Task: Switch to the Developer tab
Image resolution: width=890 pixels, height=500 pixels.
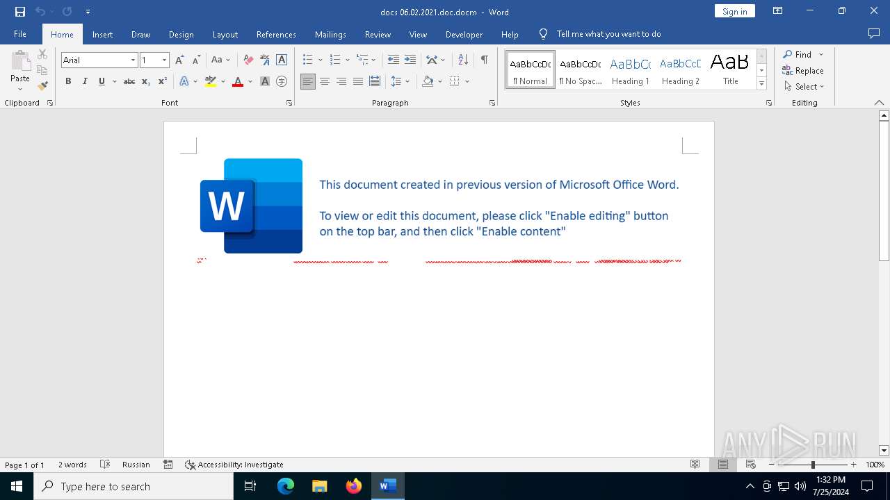Action: click(x=464, y=34)
